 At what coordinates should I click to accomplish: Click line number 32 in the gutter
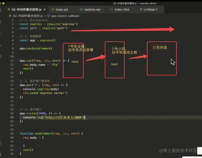pyautogui.click(x=12, y=146)
